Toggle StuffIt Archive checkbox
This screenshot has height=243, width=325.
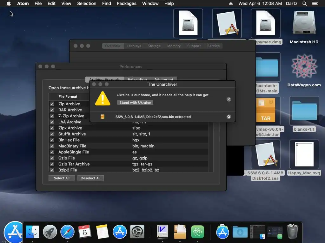(x=52, y=134)
